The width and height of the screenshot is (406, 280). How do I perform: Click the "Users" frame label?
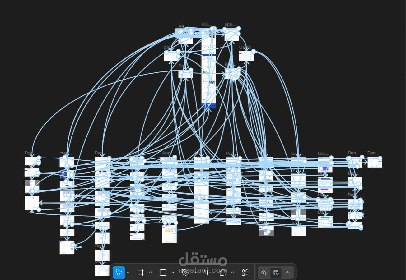(x=245, y=47)
